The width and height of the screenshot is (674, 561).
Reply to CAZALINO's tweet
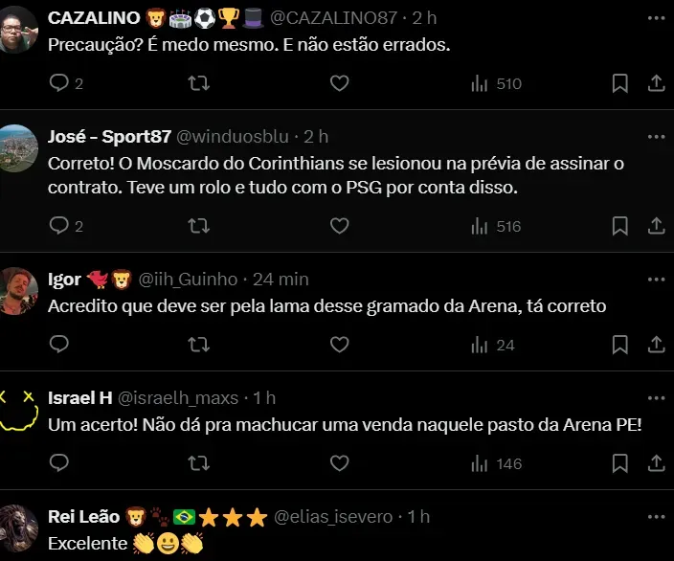[x=59, y=83]
